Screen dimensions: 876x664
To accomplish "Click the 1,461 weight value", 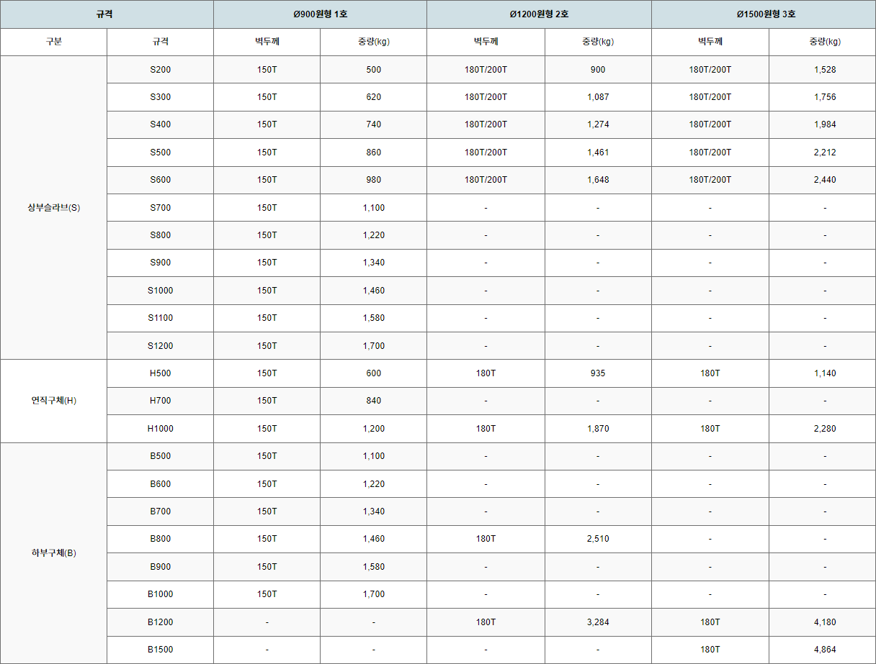I will pos(598,153).
